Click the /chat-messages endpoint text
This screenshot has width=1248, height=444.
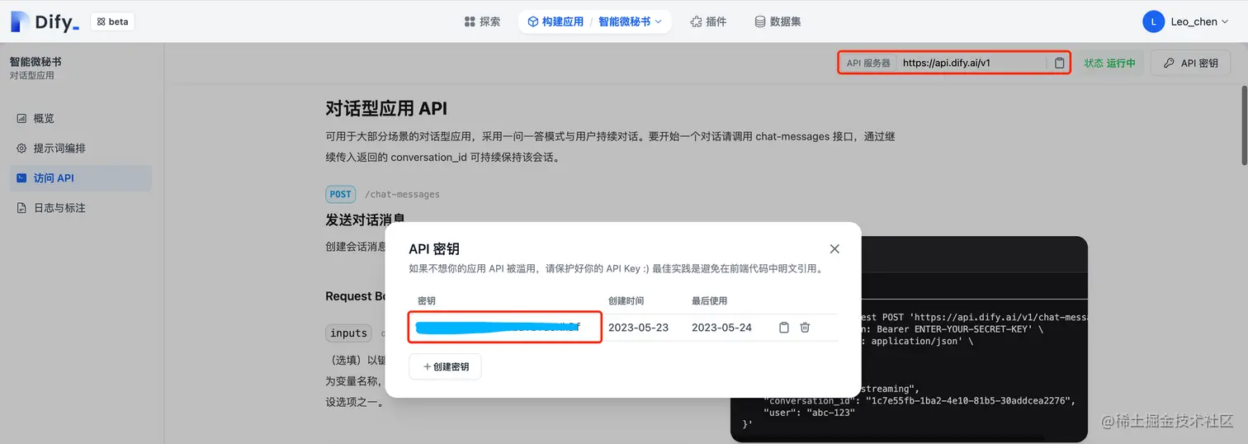pos(402,195)
